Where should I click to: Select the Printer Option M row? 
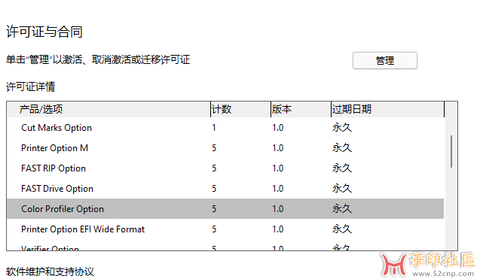pyautogui.click(x=225, y=148)
